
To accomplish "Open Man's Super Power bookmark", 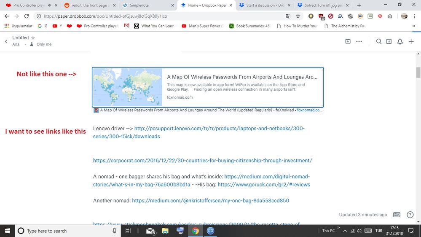I will (203, 26).
